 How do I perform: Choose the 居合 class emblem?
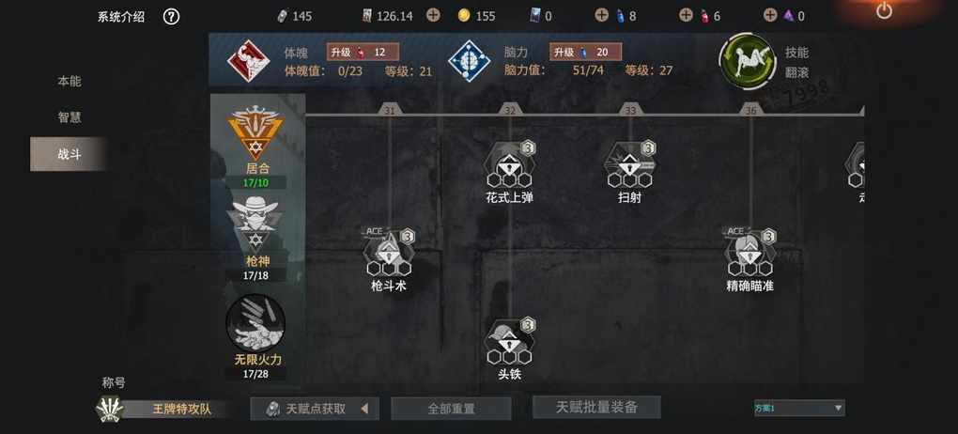[255, 134]
